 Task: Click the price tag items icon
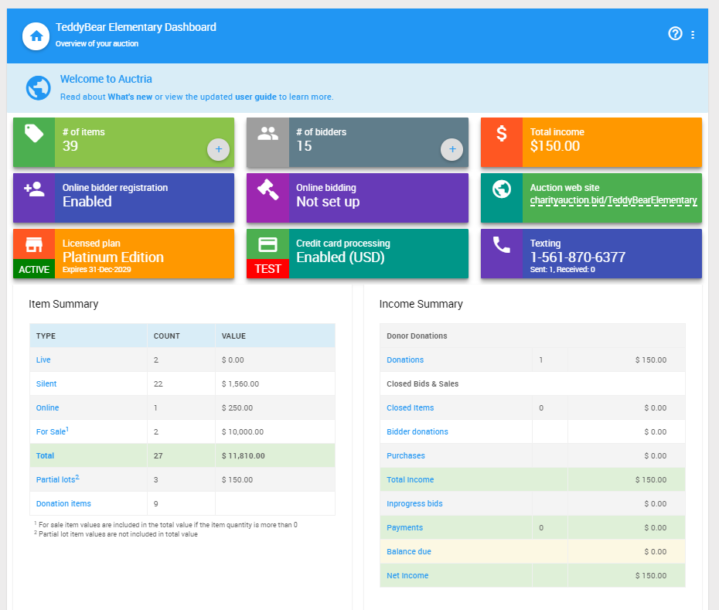coord(34,134)
